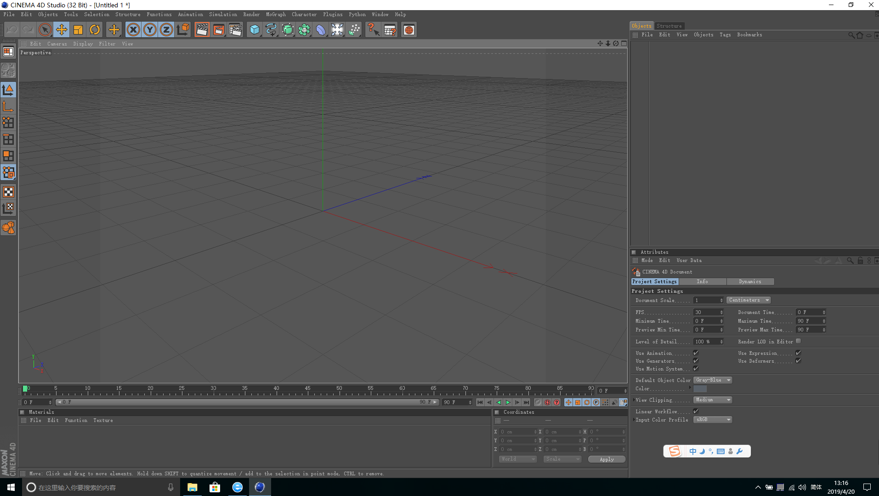Open the Simulation menu
This screenshot has height=496, width=879.
[x=223, y=15]
